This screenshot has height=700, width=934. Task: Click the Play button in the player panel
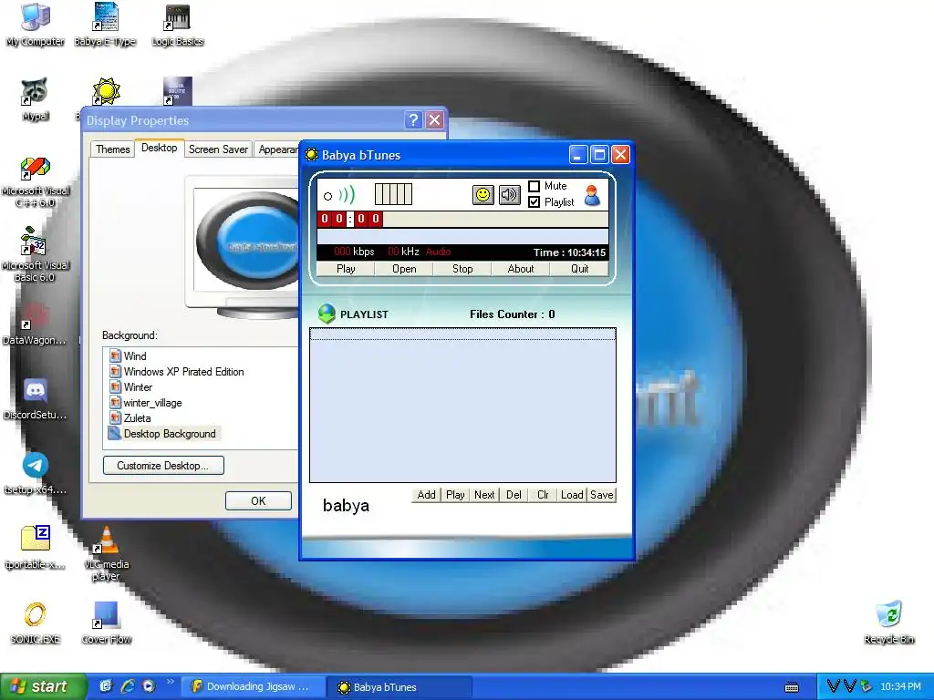pyautogui.click(x=346, y=269)
